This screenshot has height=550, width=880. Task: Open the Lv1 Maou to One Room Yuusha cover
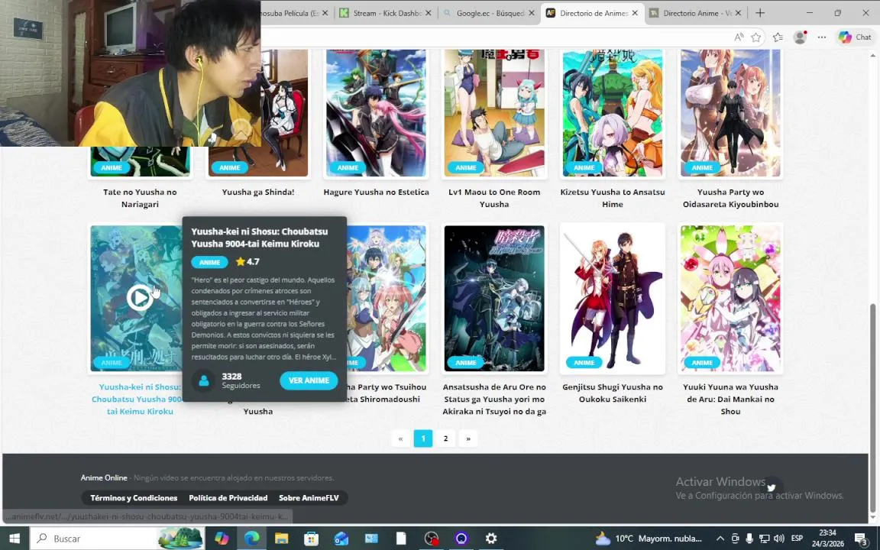pyautogui.click(x=494, y=112)
